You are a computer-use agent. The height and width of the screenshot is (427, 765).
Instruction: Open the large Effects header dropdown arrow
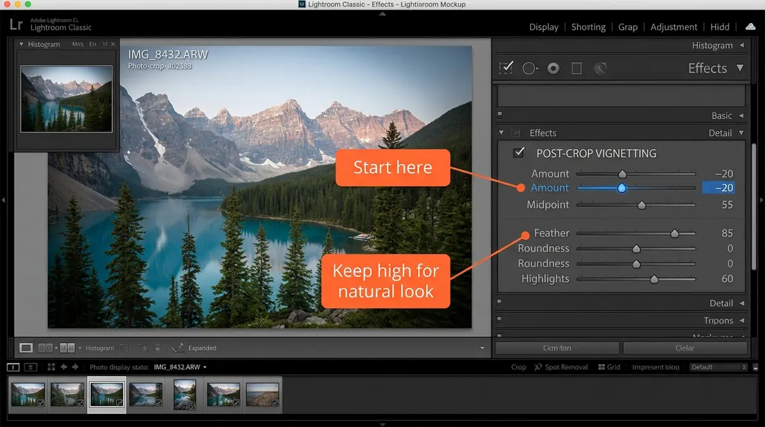pos(740,68)
